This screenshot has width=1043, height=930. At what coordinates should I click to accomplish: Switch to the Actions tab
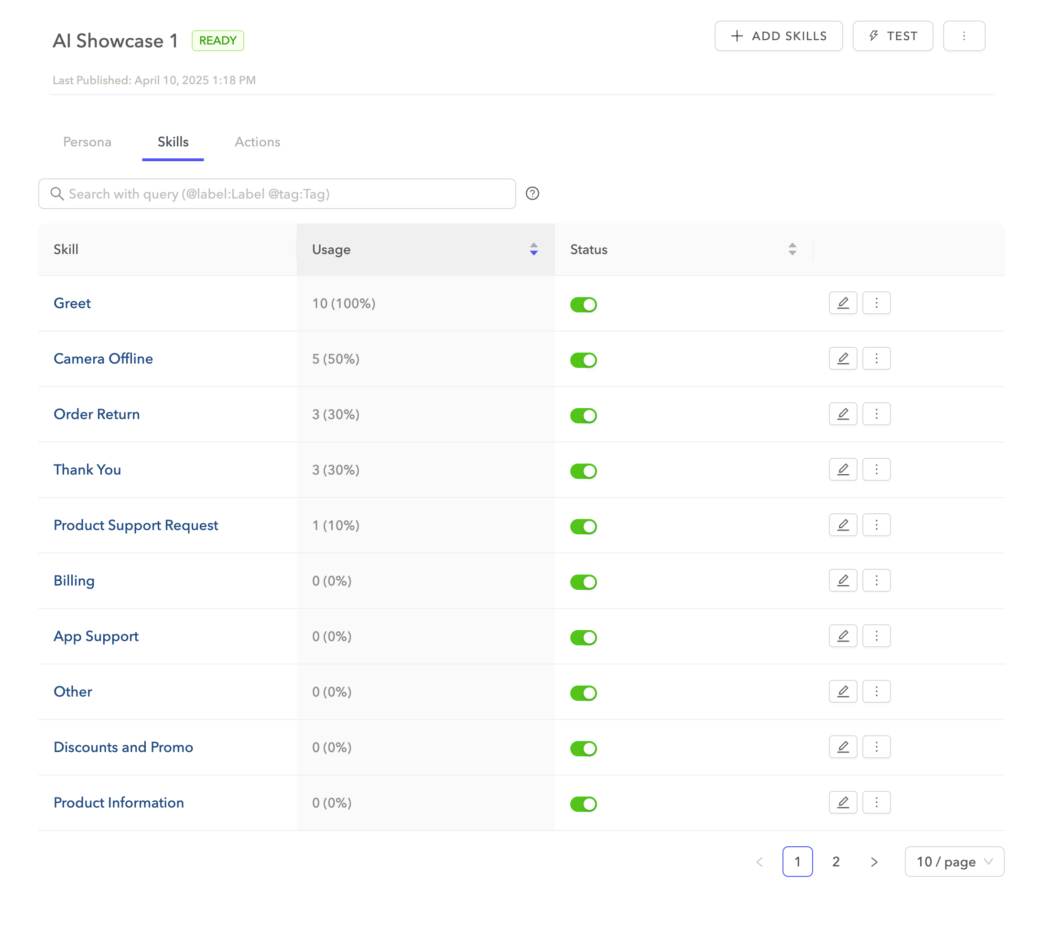(257, 142)
